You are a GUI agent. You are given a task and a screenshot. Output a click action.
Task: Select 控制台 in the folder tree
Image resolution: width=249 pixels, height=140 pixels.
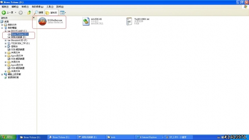point(14,46)
